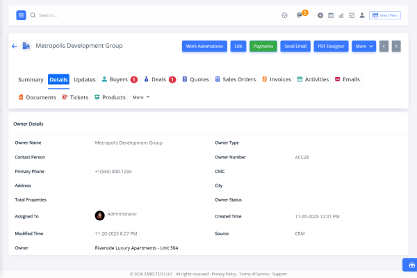
Task: Click the Work Automations button
Action: [204, 47]
